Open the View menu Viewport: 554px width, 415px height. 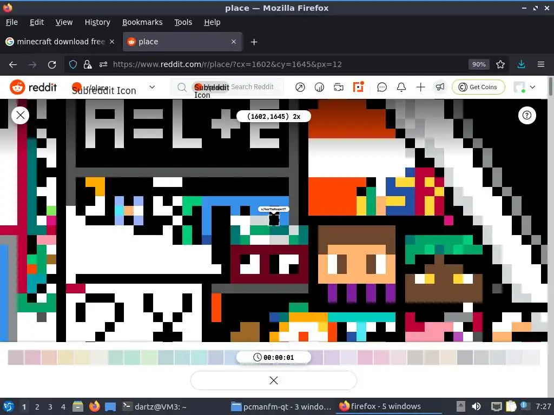(64, 22)
